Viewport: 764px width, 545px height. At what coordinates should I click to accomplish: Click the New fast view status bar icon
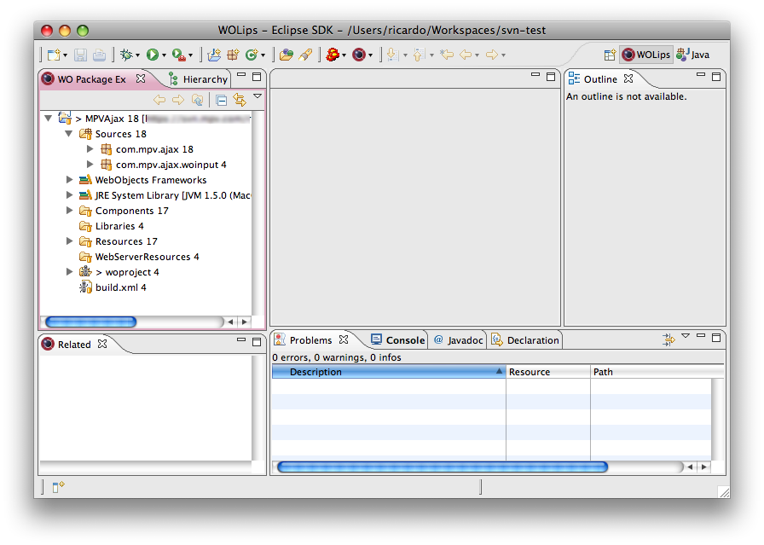click(58, 486)
